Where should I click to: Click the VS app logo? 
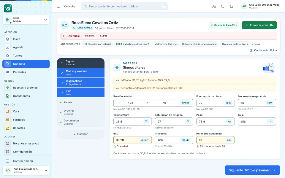pos(8,8)
